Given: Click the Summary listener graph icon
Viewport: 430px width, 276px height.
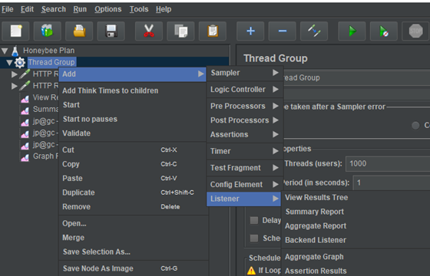Looking at the screenshot, I should point(25,110).
